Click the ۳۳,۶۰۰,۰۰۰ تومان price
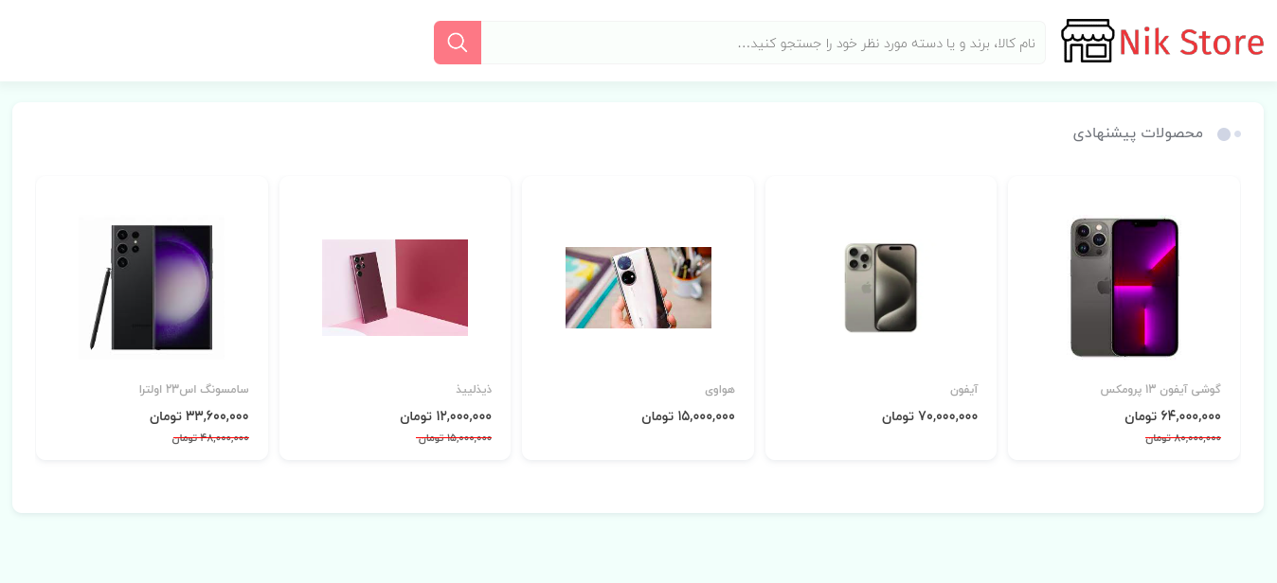 (x=199, y=415)
